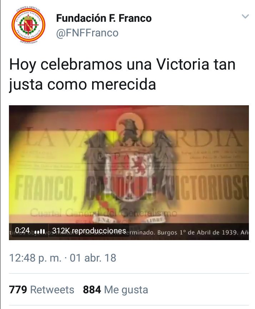Select the tweet text 'Hoy celebramos una Victoria'
The image size is (255, 309).
[x=109, y=64]
